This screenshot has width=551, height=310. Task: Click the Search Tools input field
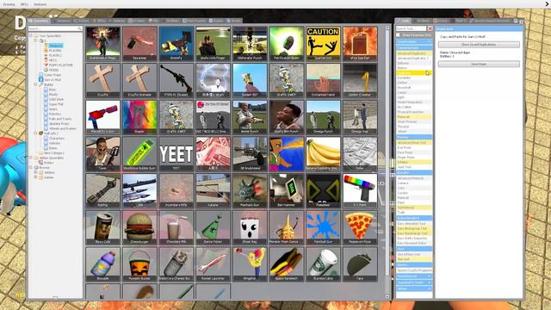pos(412,28)
